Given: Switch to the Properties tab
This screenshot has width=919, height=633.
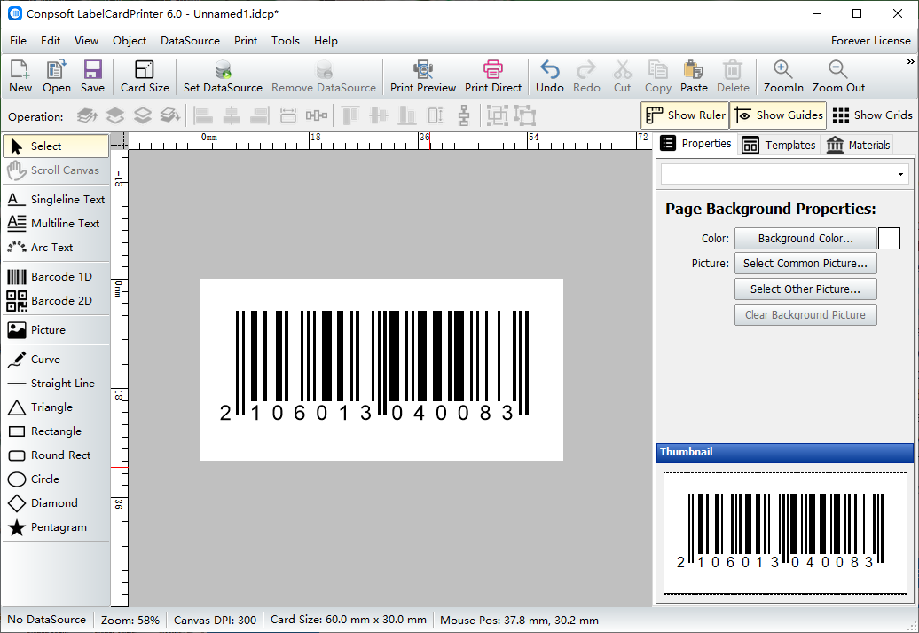Looking at the screenshot, I should 696,144.
